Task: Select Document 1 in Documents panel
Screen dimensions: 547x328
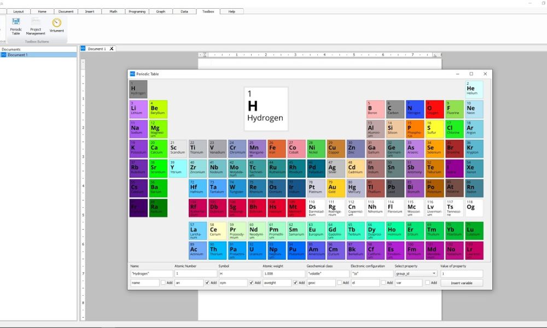Action: click(x=38, y=55)
